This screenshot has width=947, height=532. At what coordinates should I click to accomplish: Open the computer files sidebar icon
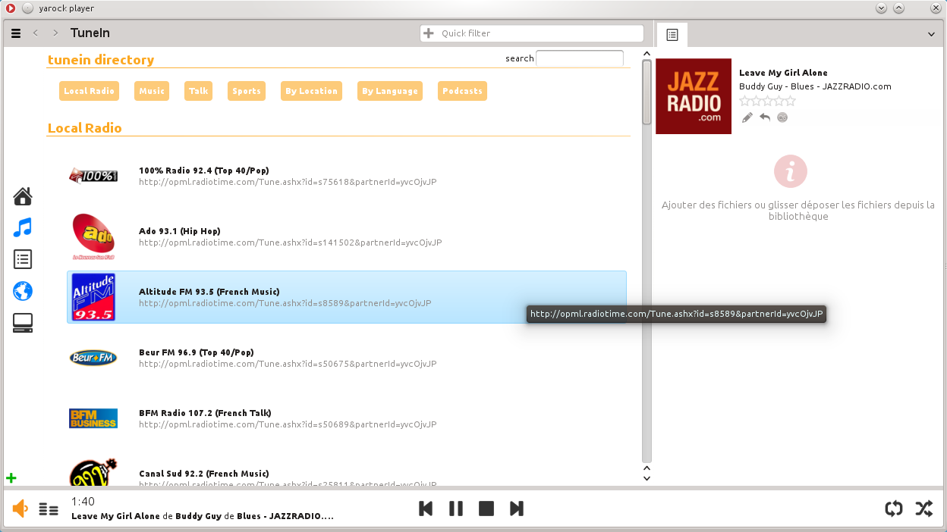tap(23, 323)
